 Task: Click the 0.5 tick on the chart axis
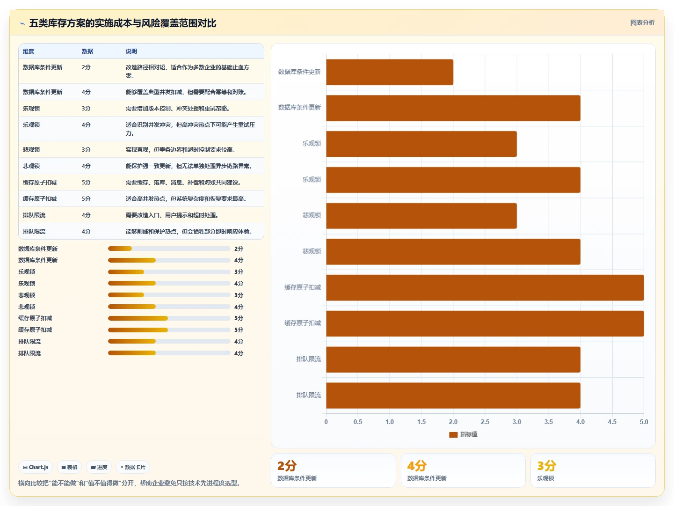click(x=358, y=422)
